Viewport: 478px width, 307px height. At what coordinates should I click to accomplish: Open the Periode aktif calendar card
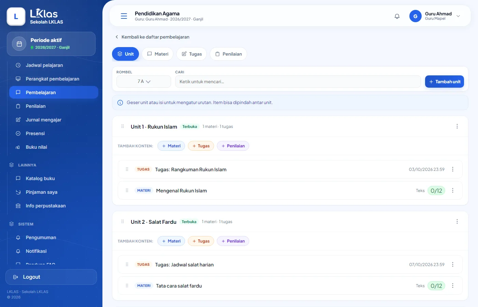[x=51, y=44]
